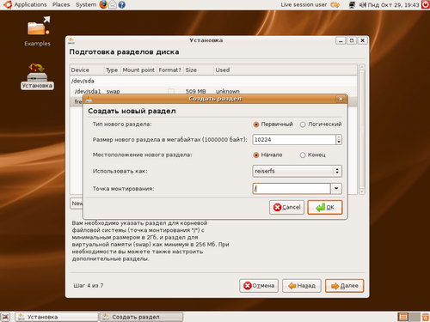The width and height of the screenshot is (430, 322).
Task: Increase partition size with the spinner up arrow
Action: tap(339, 137)
